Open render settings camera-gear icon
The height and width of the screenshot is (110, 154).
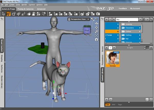click(88, 14)
